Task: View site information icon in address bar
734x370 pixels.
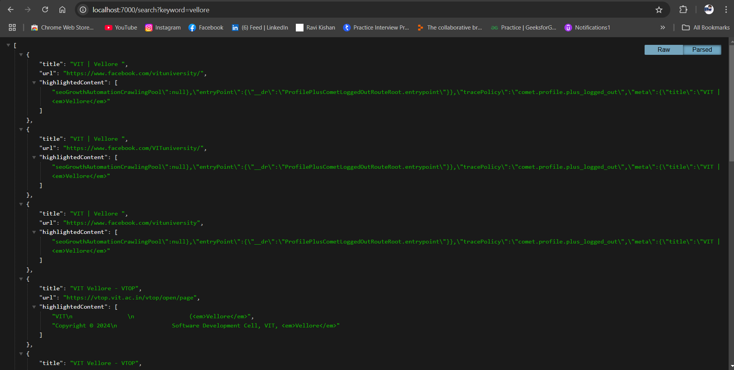Action: pos(83,10)
